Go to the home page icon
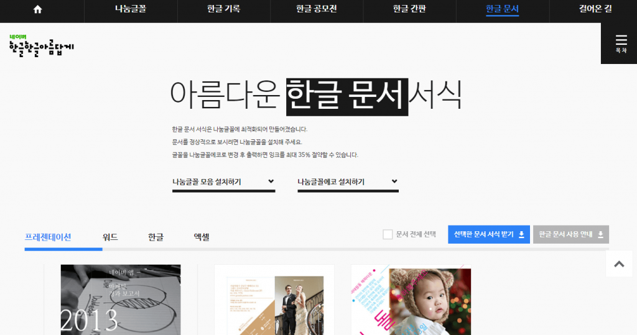 coord(37,9)
